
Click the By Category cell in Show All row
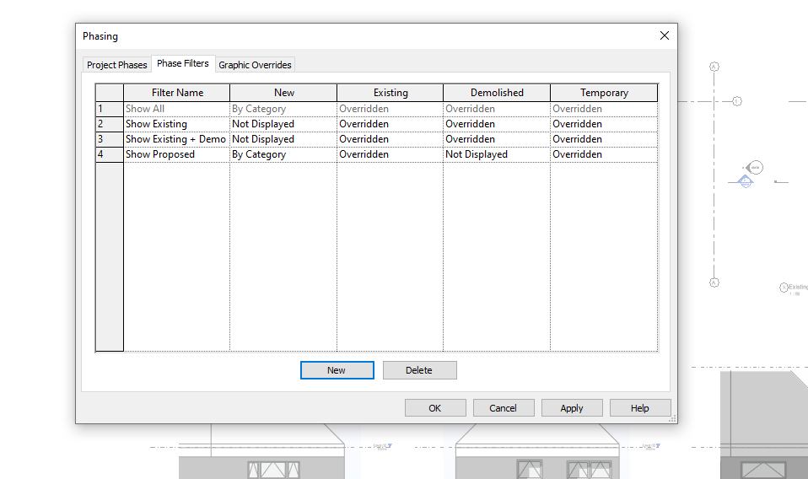point(283,109)
